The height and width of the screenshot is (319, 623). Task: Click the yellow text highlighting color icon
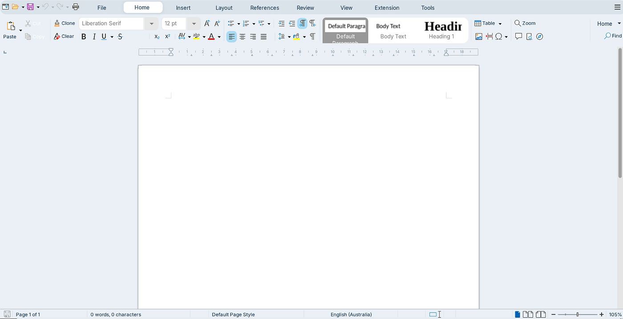click(x=196, y=37)
